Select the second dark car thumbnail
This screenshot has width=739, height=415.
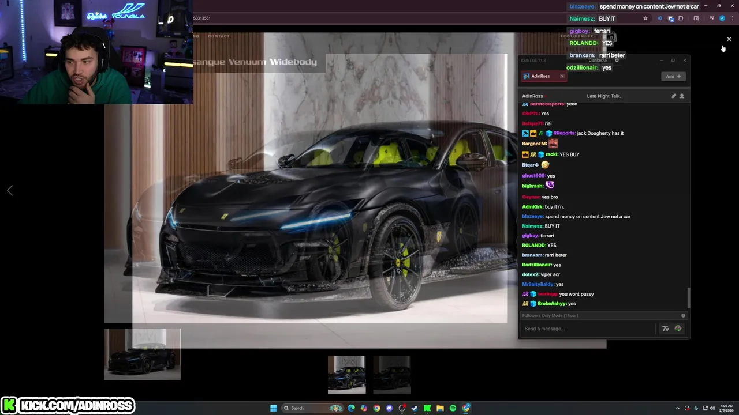(x=392, y=375)
